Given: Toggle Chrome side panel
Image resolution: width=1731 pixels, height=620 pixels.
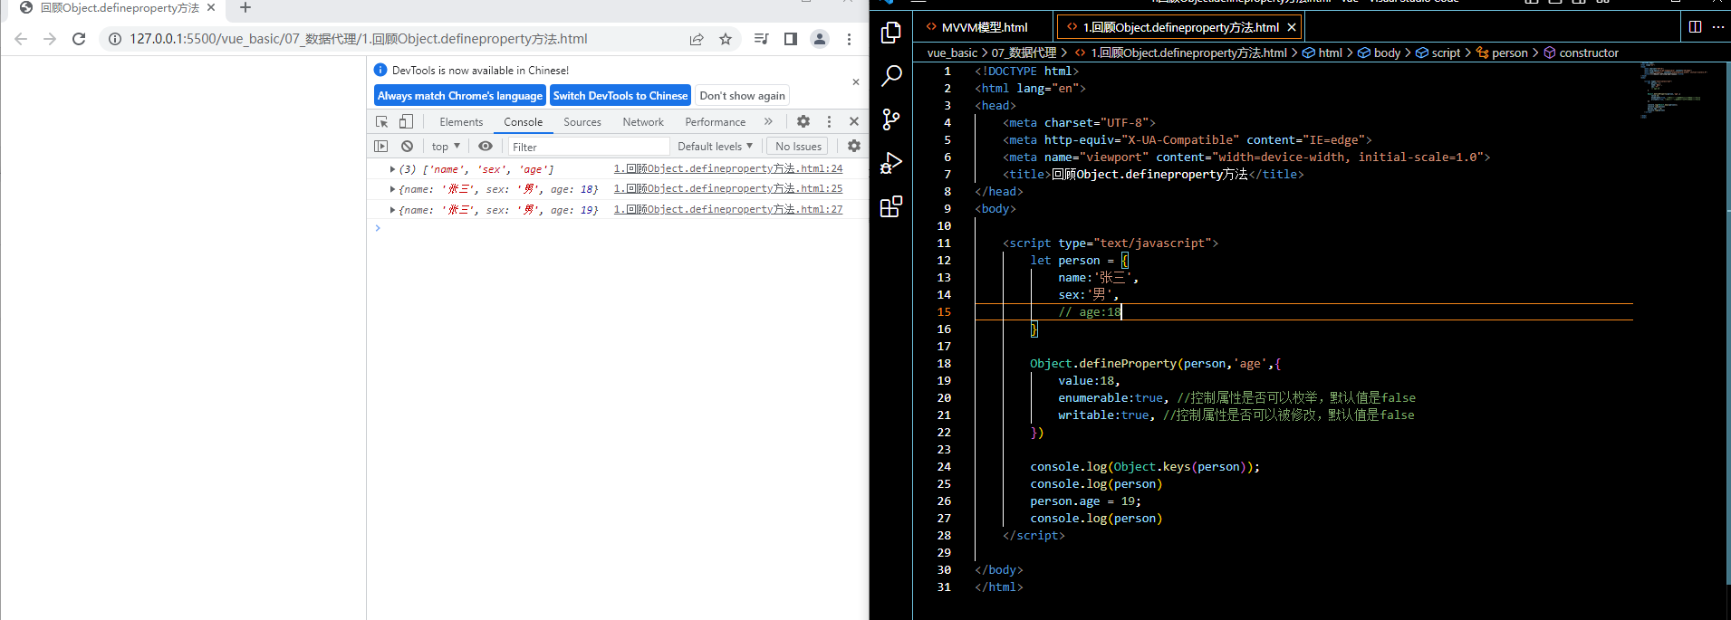Looking at the screenshot, I should [x=791, y=39].
